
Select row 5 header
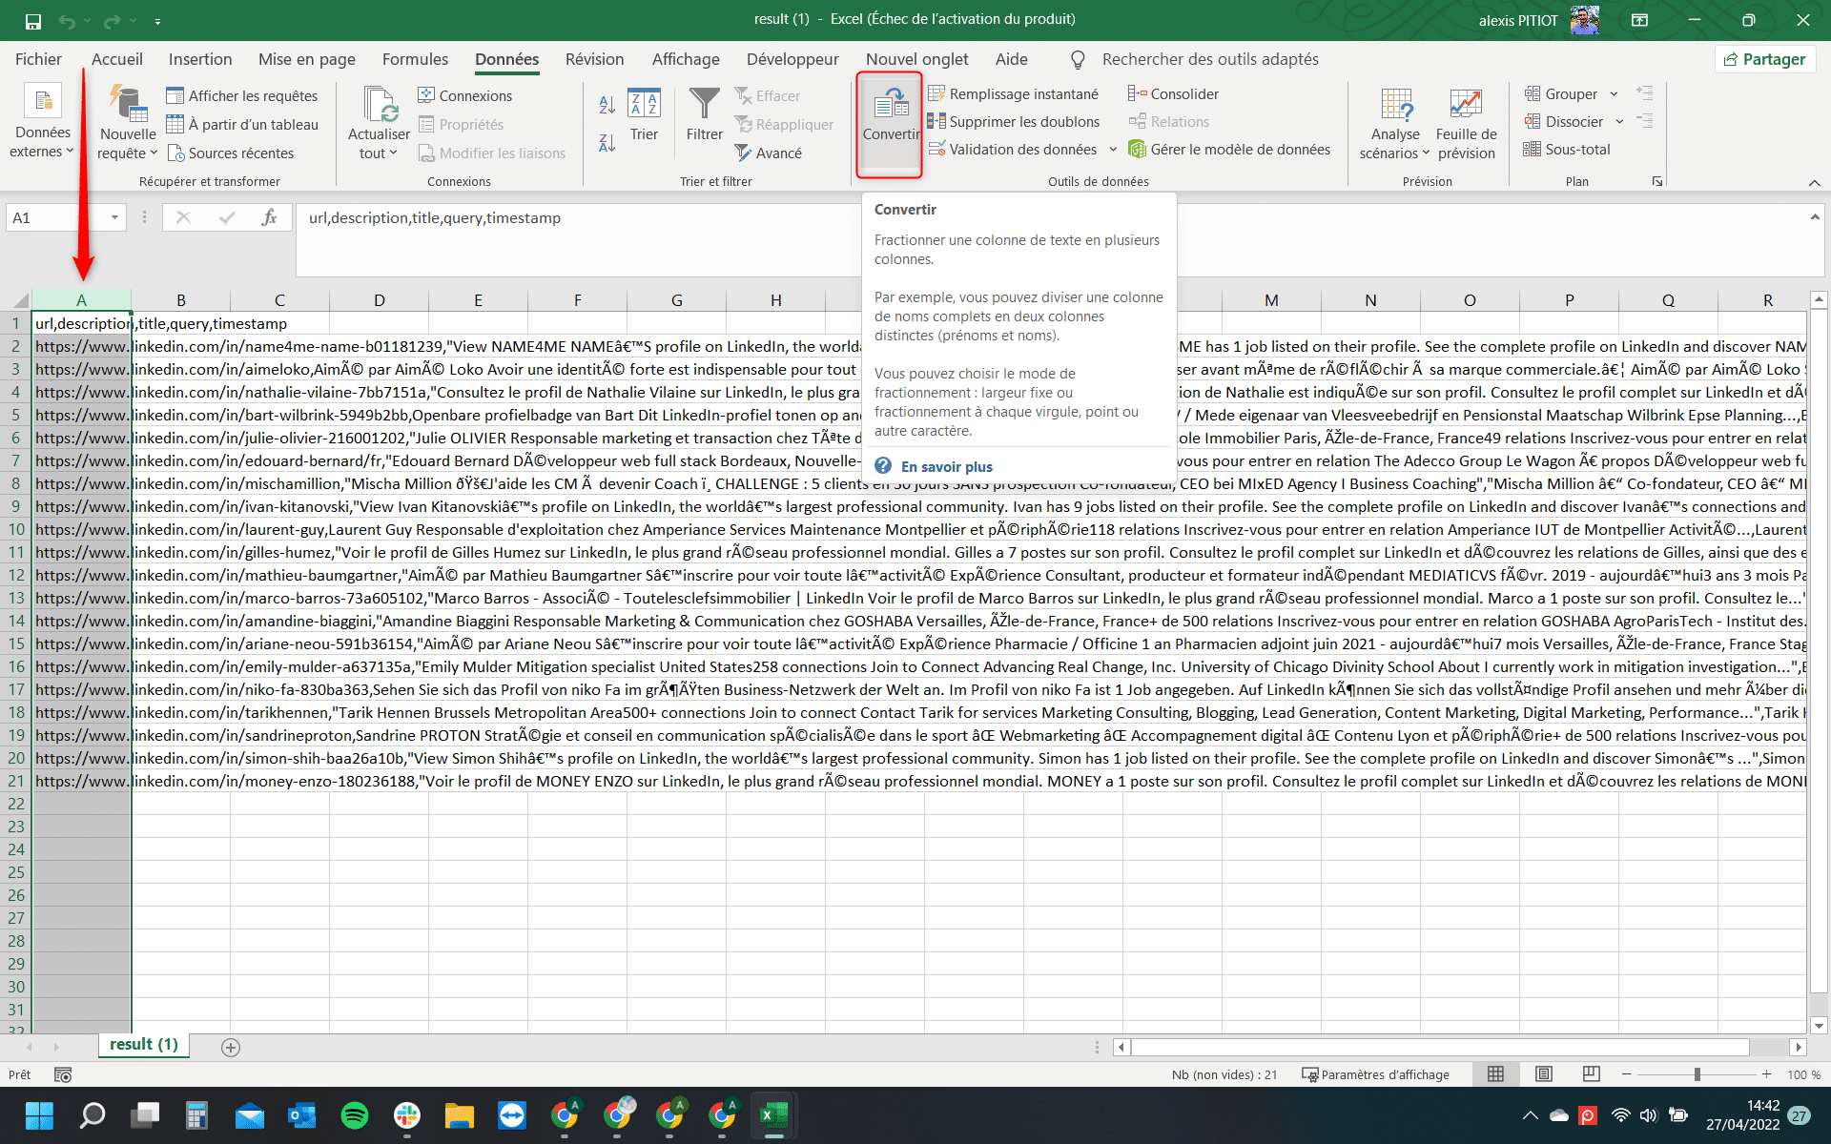pyautogui.click(x=15, y=415)
